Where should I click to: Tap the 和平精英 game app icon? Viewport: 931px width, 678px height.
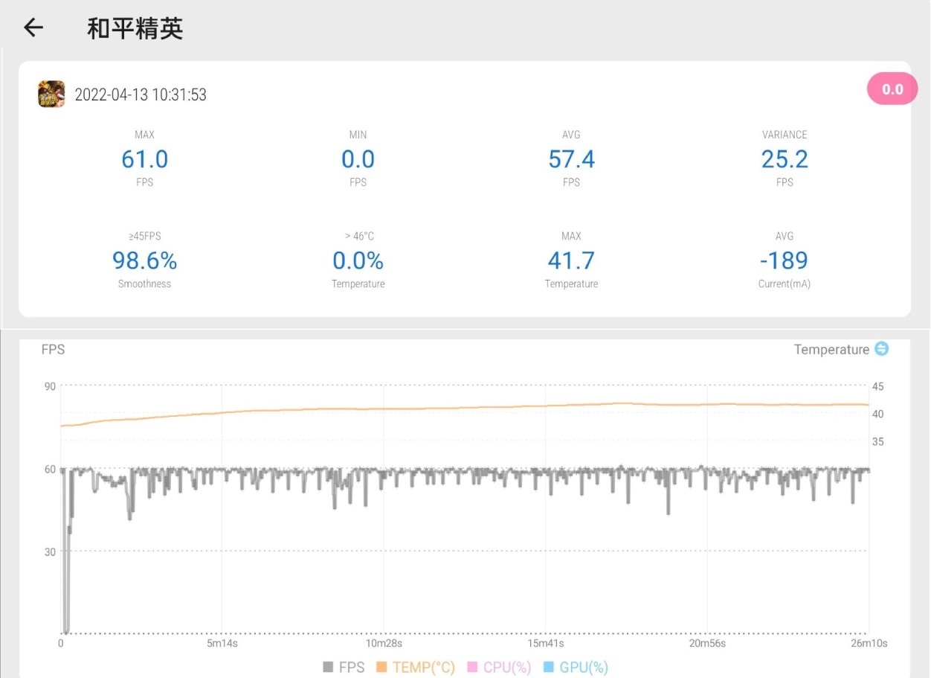pos(50,95)
